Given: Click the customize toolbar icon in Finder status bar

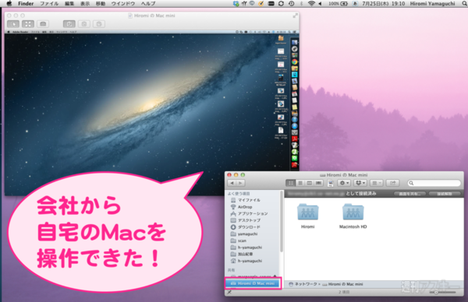Looking at the screenshot, I should click(229, 292).
